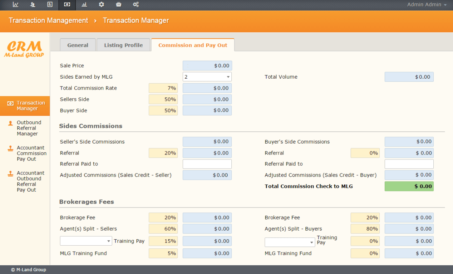Open the line chart dashboard icon
Screen dimensions: 453x274
tap(15, 5)
